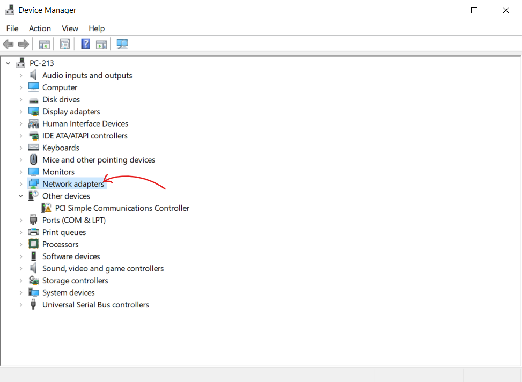Collapse the PC-213 root node

click(8, 63)
